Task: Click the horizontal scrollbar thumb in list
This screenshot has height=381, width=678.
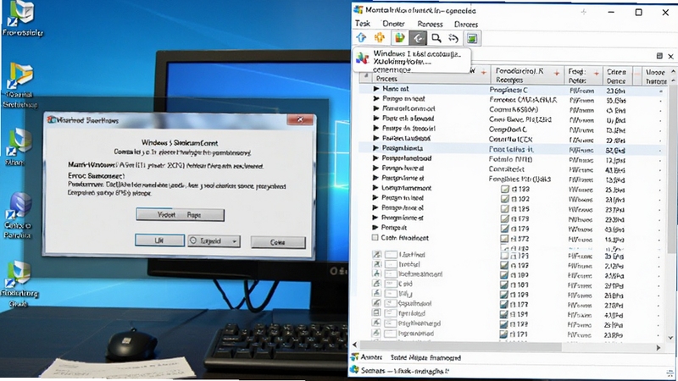Action: 460,346
